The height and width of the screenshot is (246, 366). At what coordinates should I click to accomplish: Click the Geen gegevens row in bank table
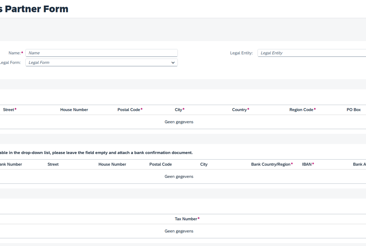tap(179, 176)
